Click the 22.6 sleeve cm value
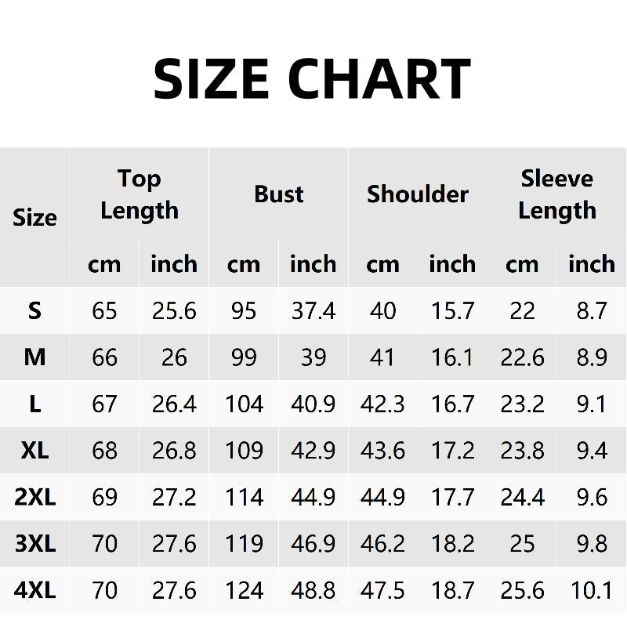Viewport: 627px width, 627px height. pos(522,357)
